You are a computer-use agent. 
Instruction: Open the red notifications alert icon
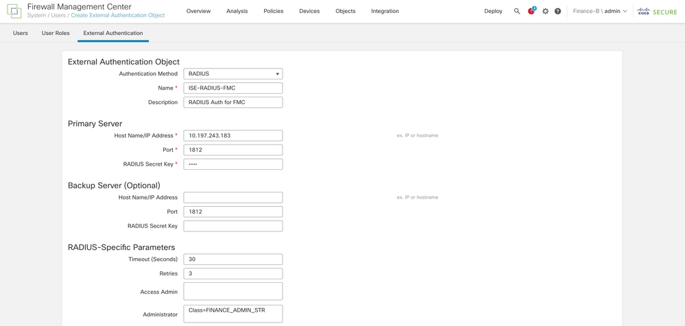(531, 11)
